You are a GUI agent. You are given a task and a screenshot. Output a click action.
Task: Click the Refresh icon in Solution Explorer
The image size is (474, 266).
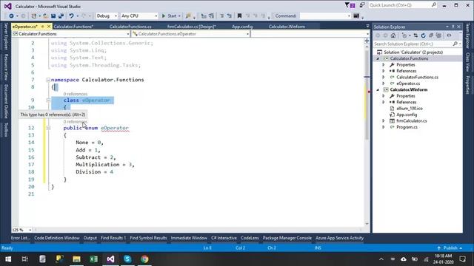[423, 35]
